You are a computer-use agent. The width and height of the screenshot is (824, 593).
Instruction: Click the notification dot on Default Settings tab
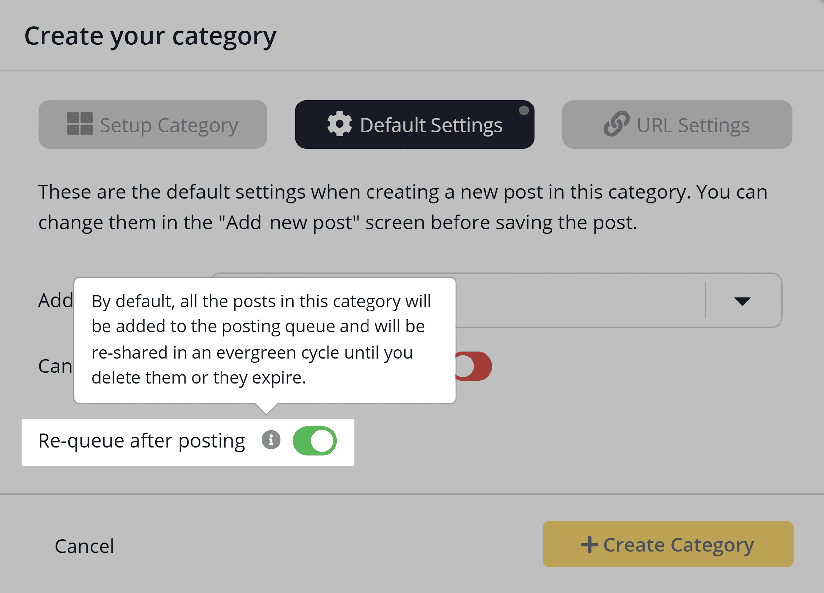click(x=524, y=111)
